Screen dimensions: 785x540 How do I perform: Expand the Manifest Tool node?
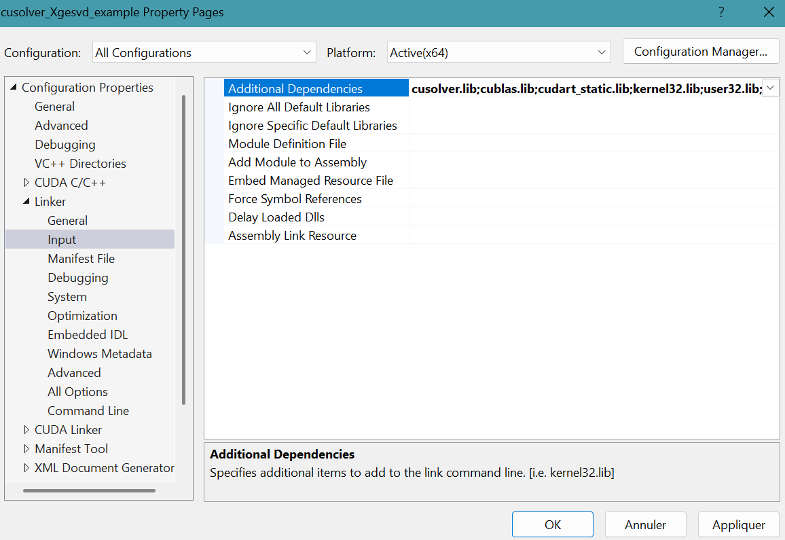tap(26, 449)
